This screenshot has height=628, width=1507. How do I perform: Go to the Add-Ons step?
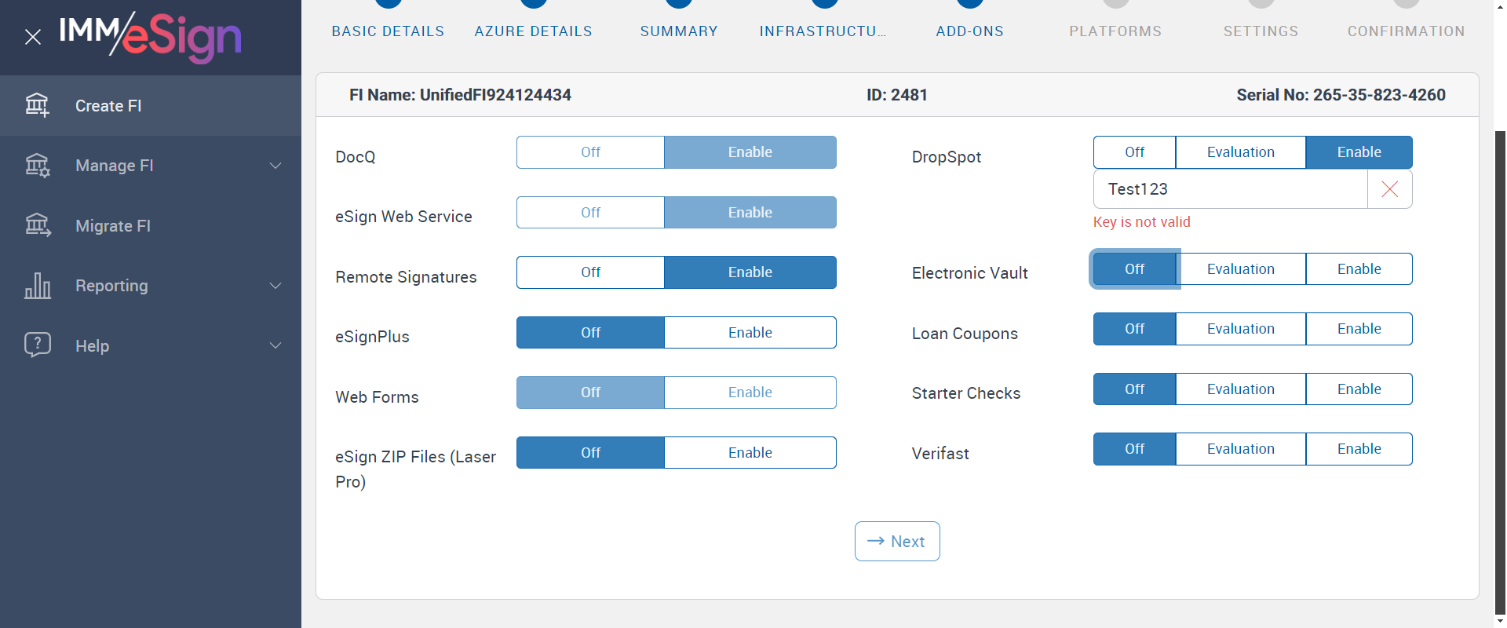[970, 31]
